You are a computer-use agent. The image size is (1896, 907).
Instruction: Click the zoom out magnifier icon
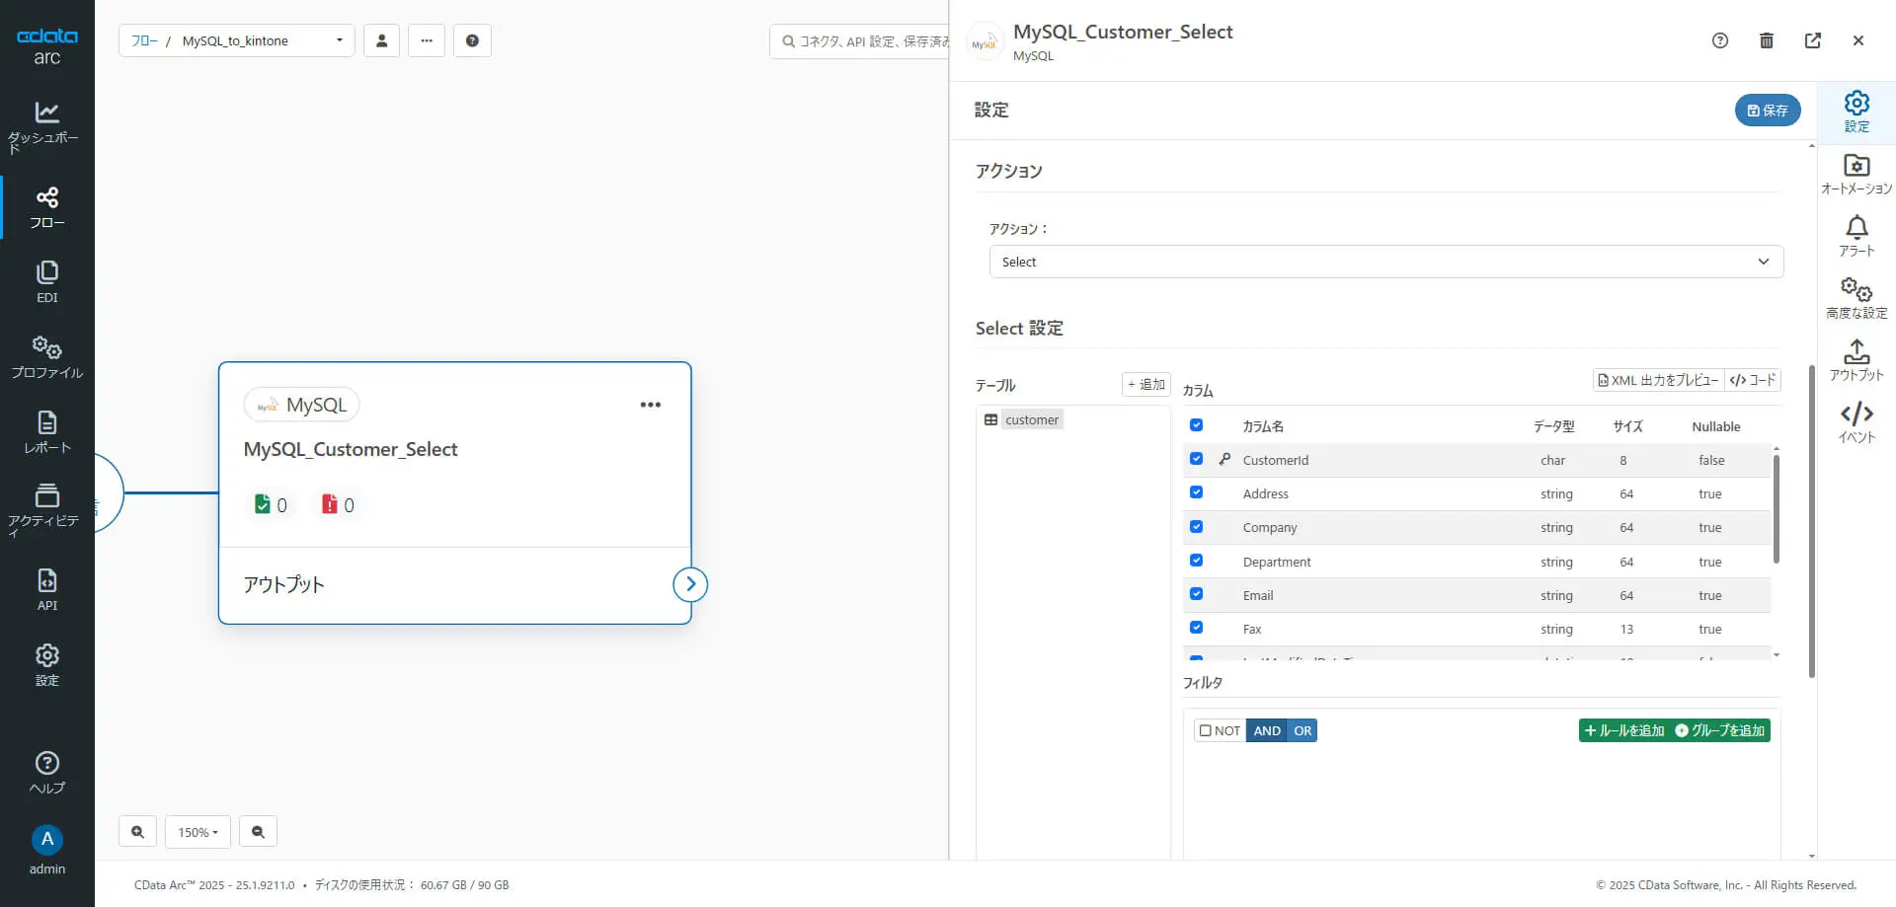coord(258,832)
